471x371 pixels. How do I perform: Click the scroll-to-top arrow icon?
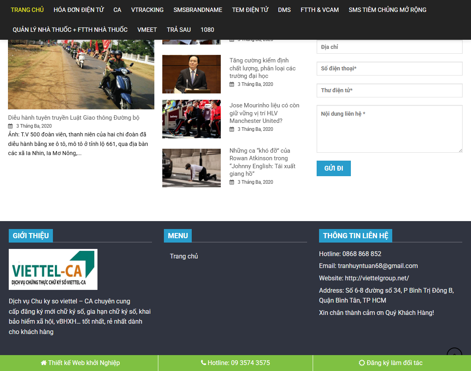454,354
